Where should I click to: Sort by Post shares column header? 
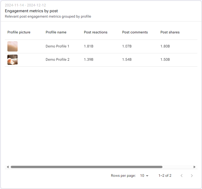click(170, 32)
